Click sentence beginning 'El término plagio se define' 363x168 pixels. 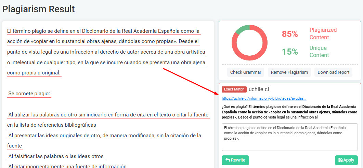[103, 31]
